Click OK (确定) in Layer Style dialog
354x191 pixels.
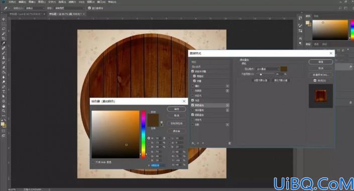pos(320,62)
